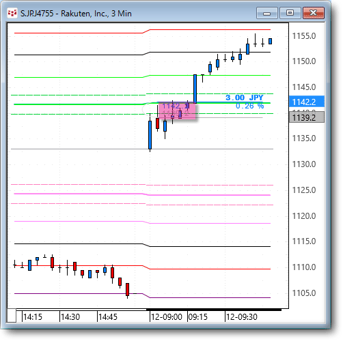Select the 1135.0 price scale label

pos(304,138)
